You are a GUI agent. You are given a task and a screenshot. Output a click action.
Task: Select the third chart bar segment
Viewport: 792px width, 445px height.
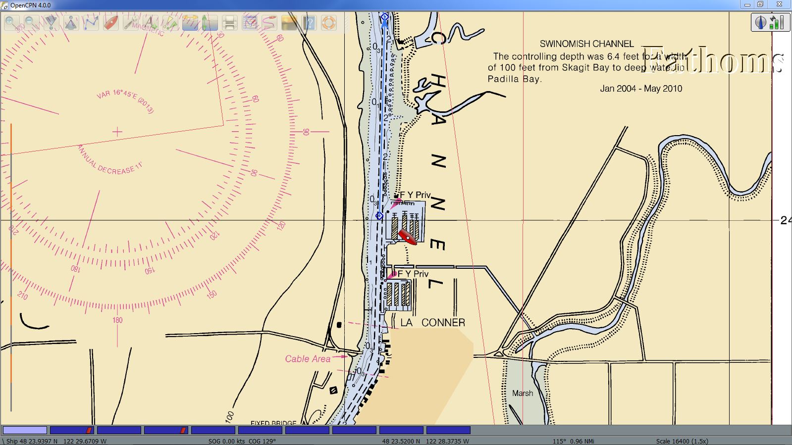pyautogui.click(x=119, y=430)
